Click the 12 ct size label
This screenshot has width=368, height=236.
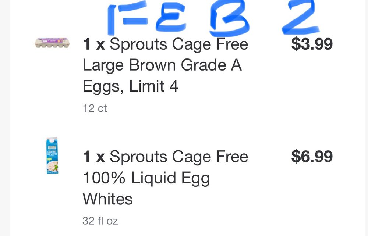coord(95,108)
